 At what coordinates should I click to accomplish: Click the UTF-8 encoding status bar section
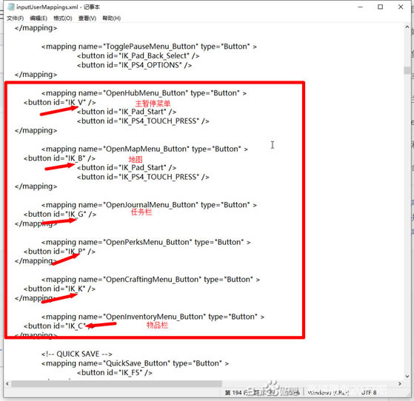369,393
